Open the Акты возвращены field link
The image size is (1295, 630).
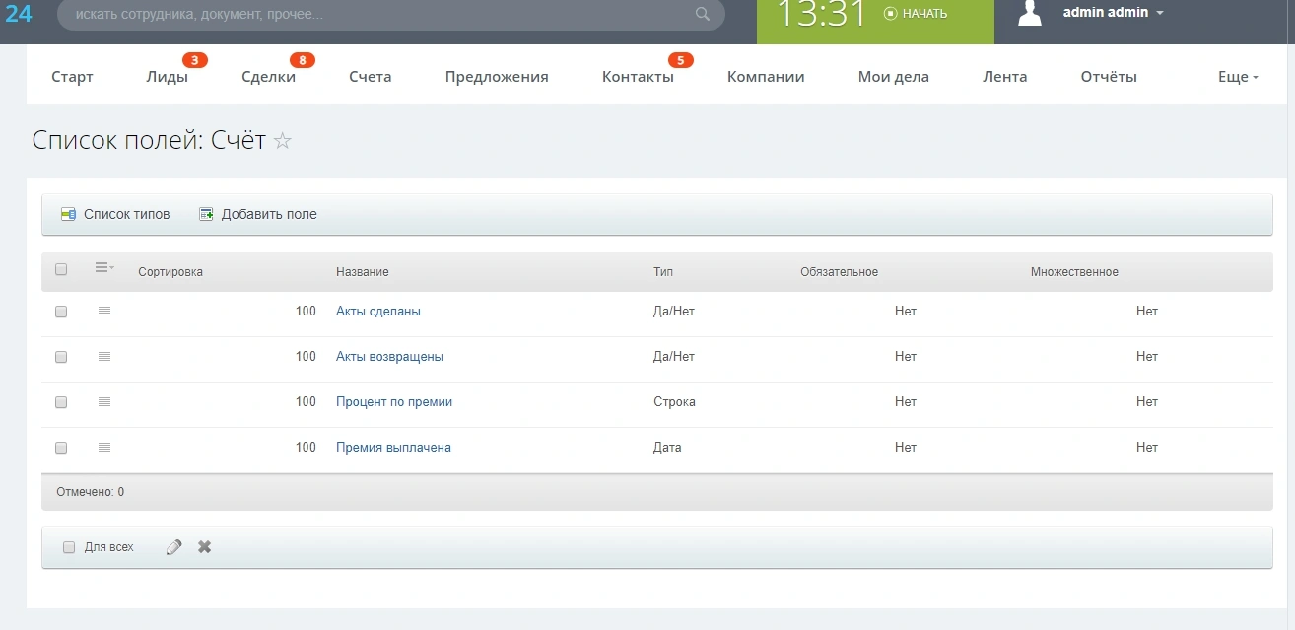click(x=389, y=357)
